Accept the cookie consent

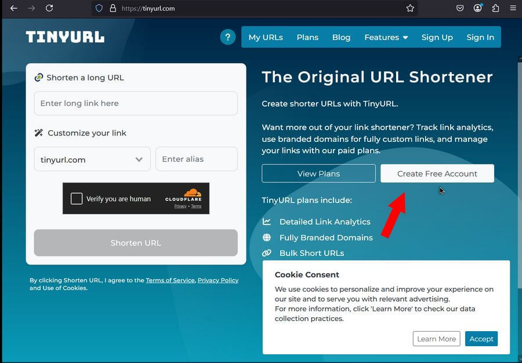[x=481, y=339]
